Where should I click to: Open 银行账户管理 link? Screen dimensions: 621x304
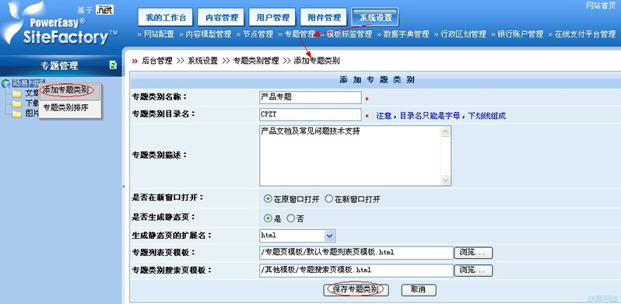520,34
